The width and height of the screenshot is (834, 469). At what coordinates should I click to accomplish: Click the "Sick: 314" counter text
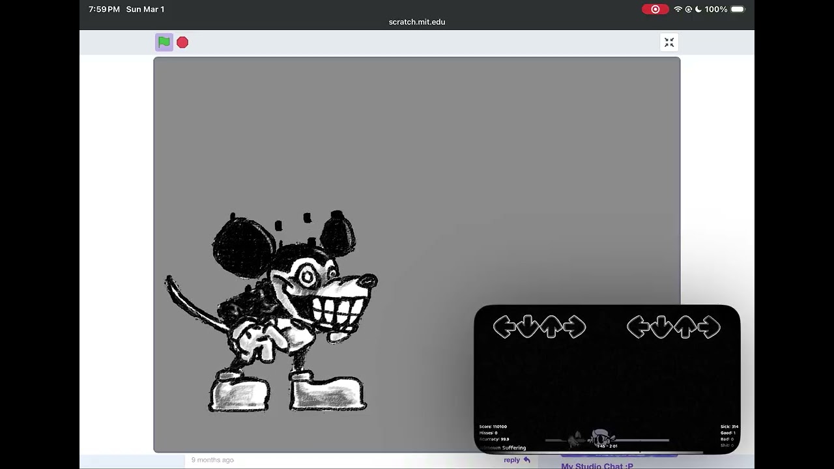tap(729, 427)
